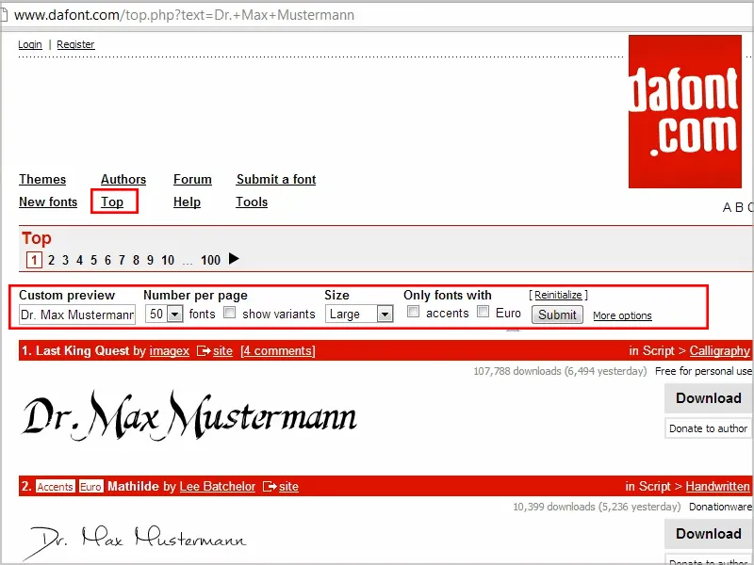Click the dafont.com logo
Viewport: 754px width, 565px height.
(685, 111)
